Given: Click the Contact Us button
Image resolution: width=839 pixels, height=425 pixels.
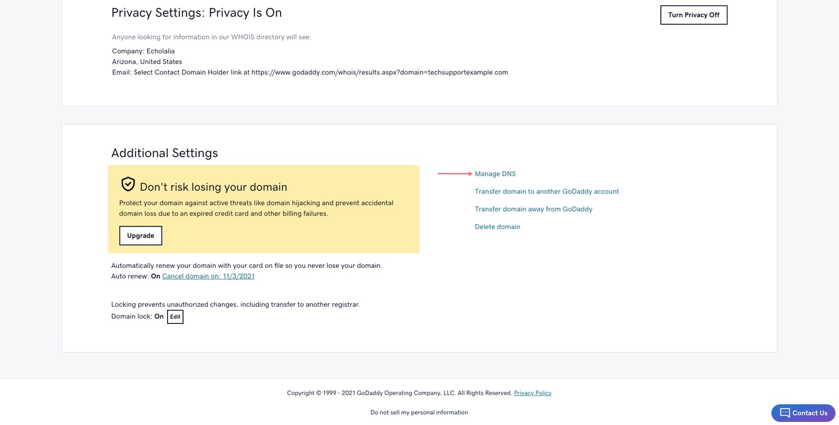Looking at the screenshot, I should [804, 412].
